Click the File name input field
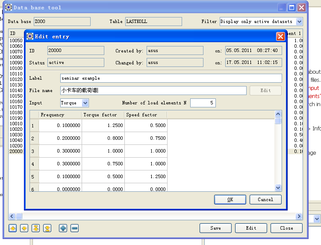This screenshot has height=245, width=321. pos(153,90)
